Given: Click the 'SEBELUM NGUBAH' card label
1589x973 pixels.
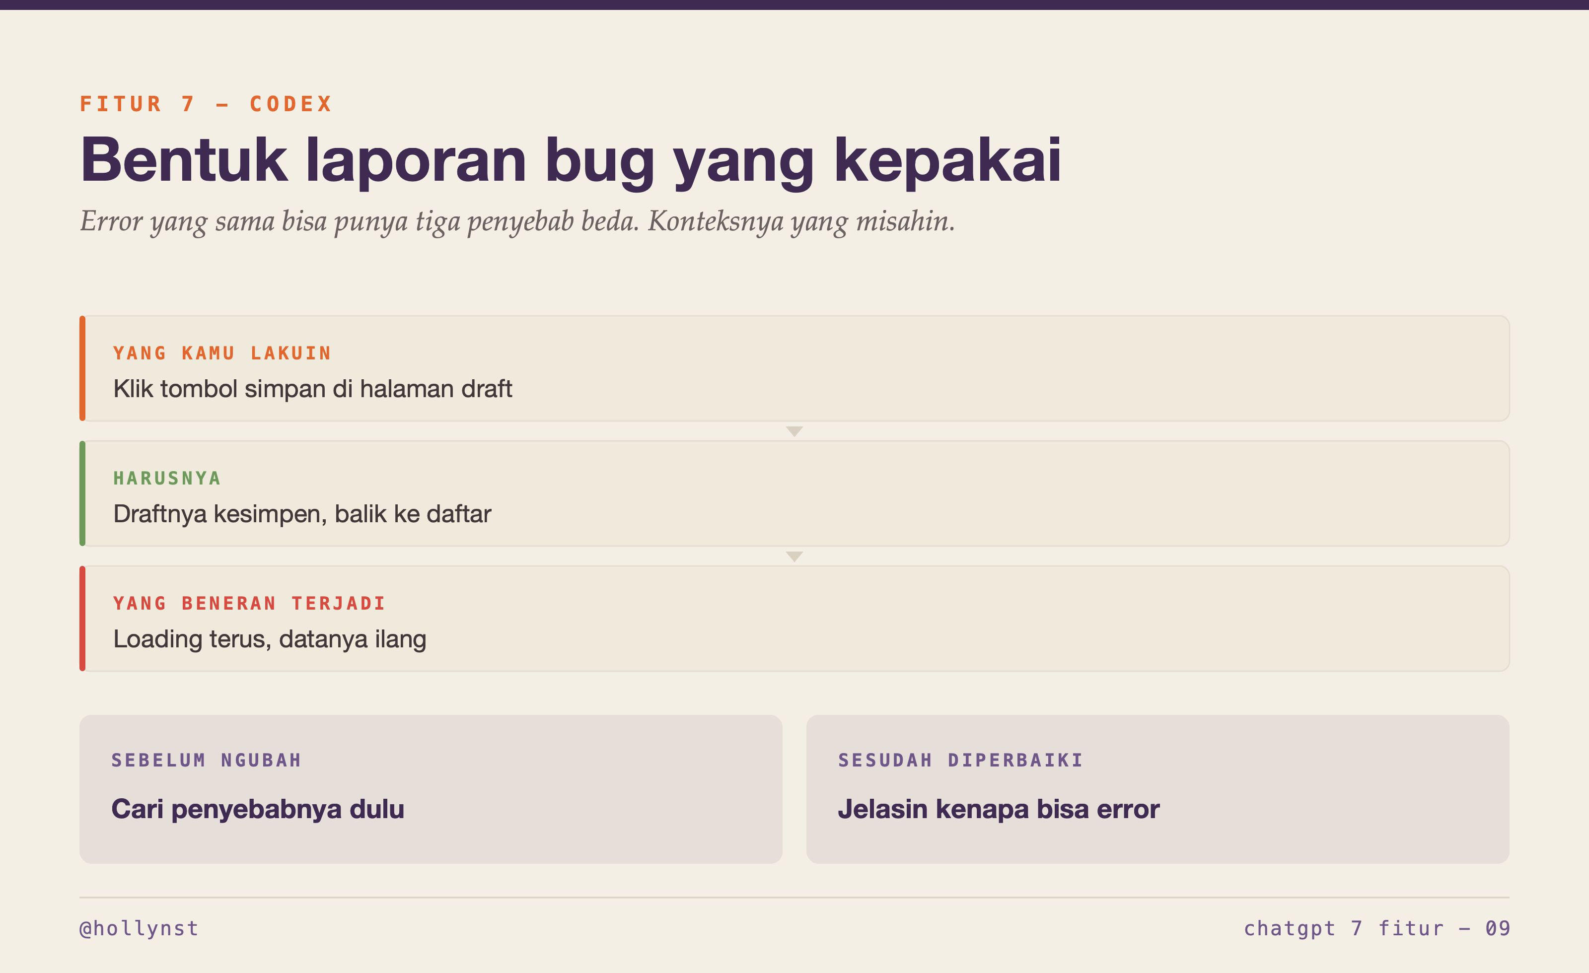Looking at the screenshot, I should [207, 760].
